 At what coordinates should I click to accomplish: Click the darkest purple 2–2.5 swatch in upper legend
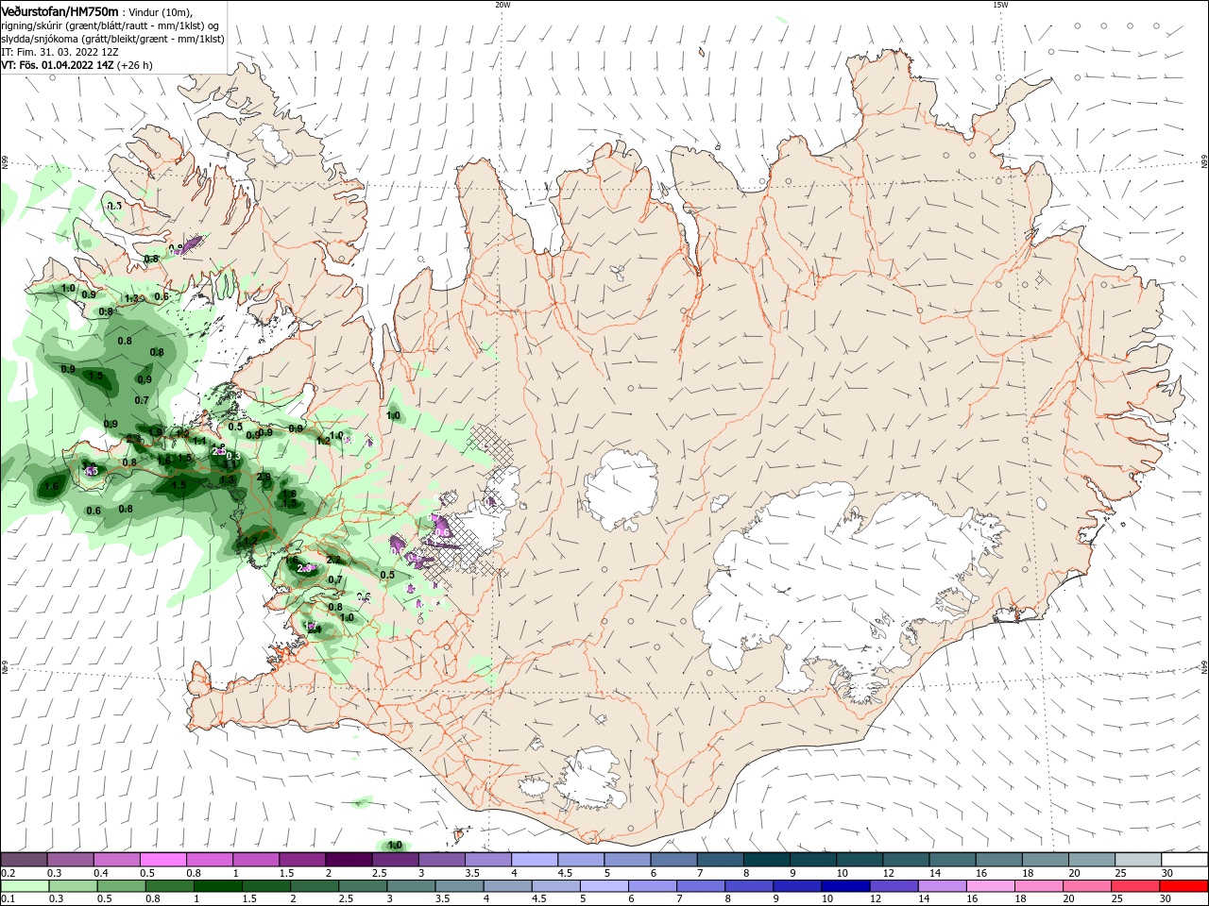[x=349, y=860]
